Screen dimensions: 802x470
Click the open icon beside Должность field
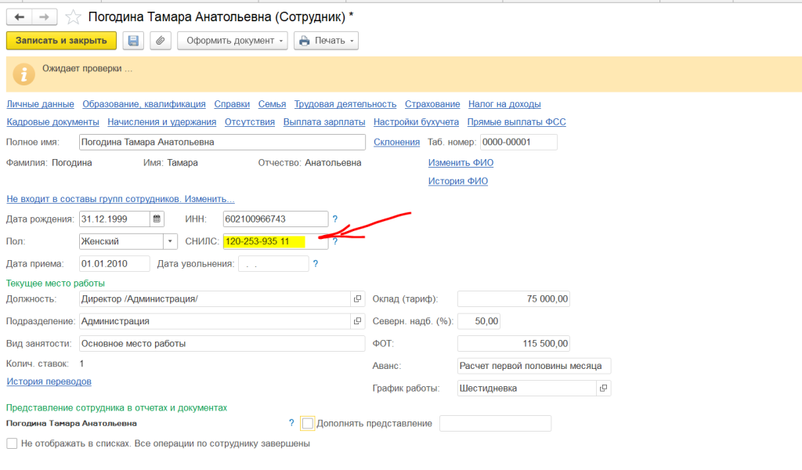coord(358,299)
